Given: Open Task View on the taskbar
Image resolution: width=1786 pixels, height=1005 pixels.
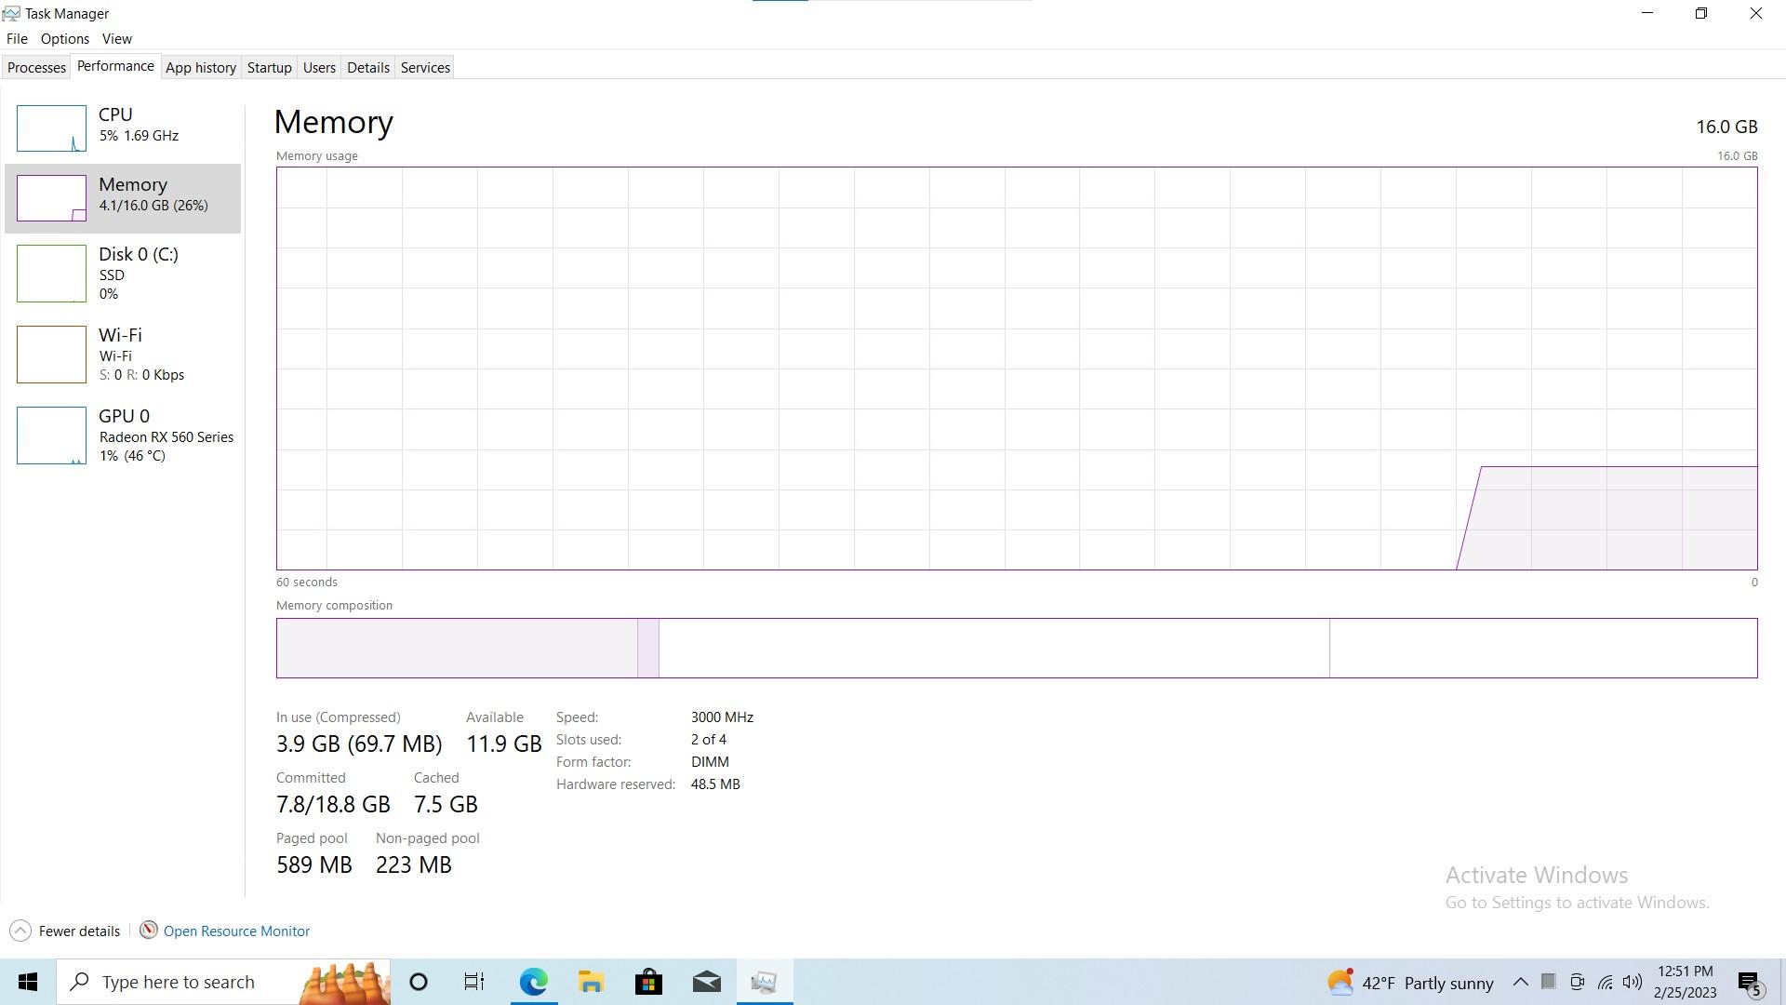Looking at the screenshot, I should 473,982.
